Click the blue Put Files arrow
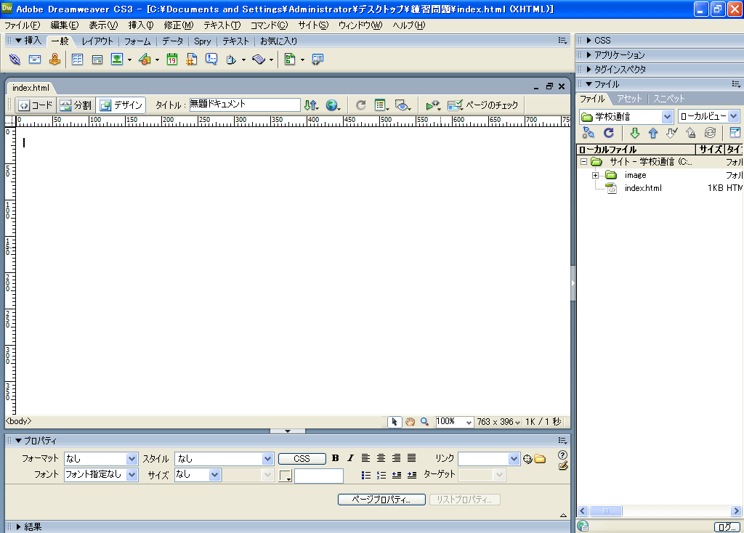 click(x=652, y=133)
